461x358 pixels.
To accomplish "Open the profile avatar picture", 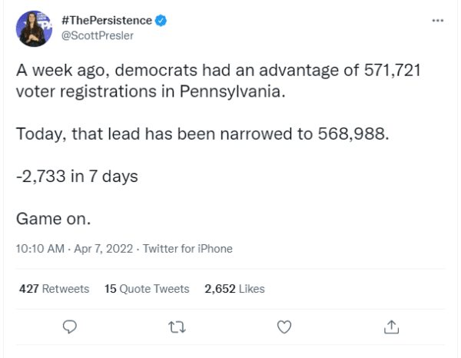I will (34, 28).
